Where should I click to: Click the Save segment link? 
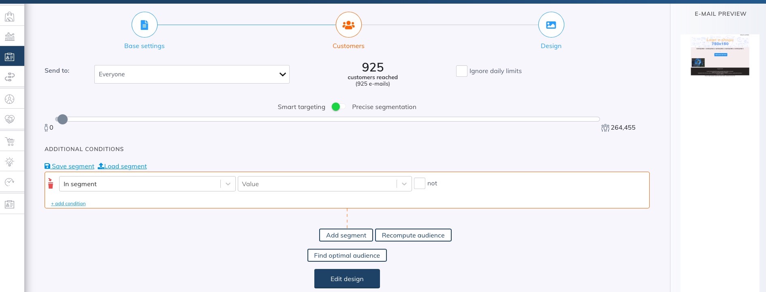pos(69,166)
